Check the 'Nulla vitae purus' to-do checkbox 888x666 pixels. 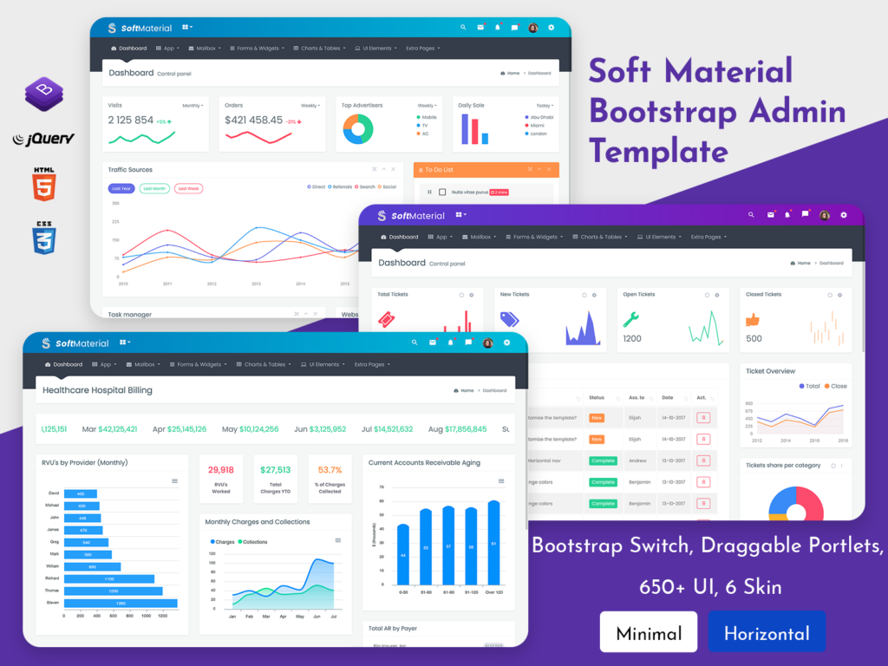pyautogui.click(x=442, y=192)
